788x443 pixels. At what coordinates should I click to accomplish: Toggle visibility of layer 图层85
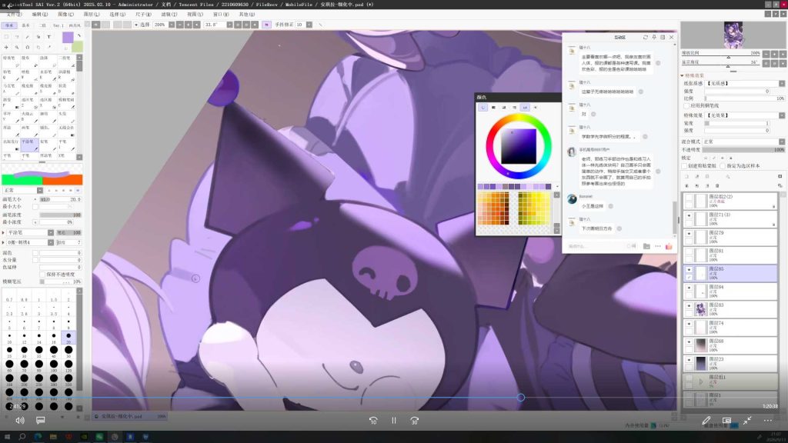tap(689, 270)
